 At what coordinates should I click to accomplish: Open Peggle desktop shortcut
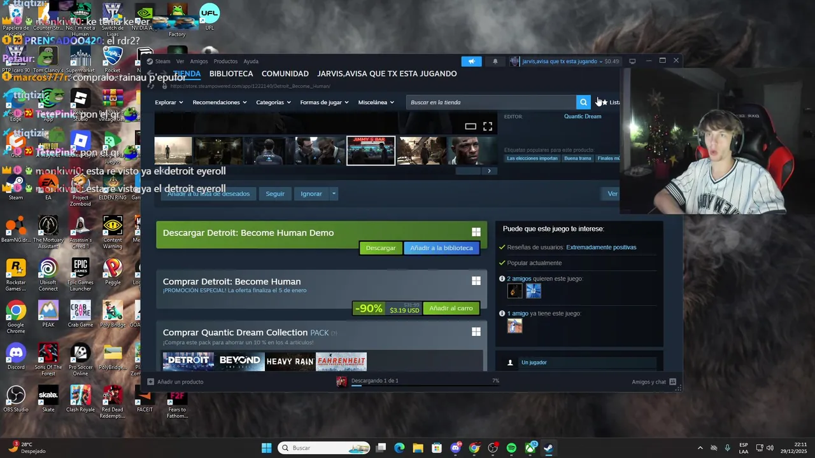pos(113,271)
